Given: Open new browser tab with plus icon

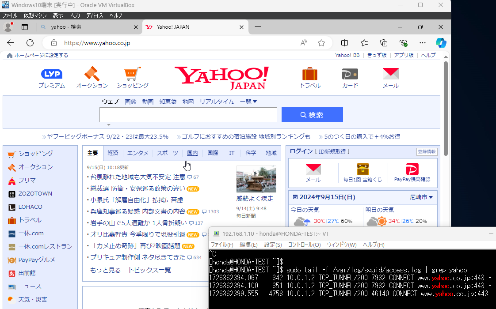Looking at the screenshot, I should (x=258, y=27).
